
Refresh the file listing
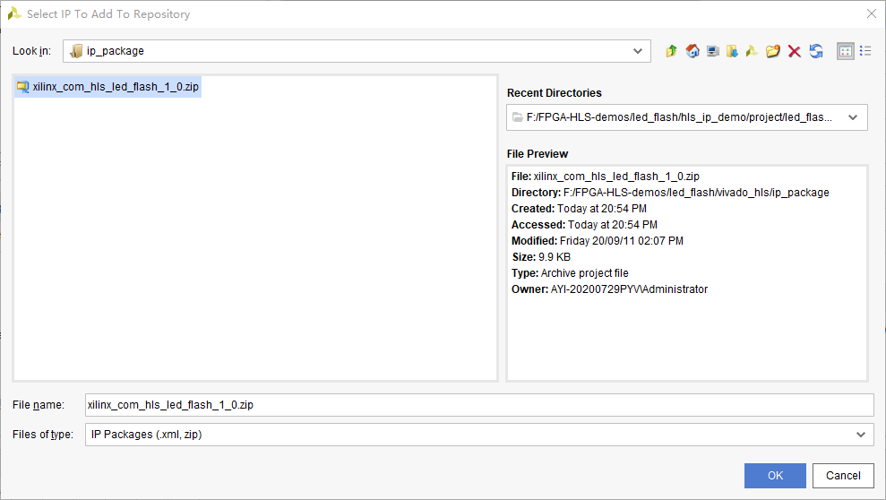(815, 51)
